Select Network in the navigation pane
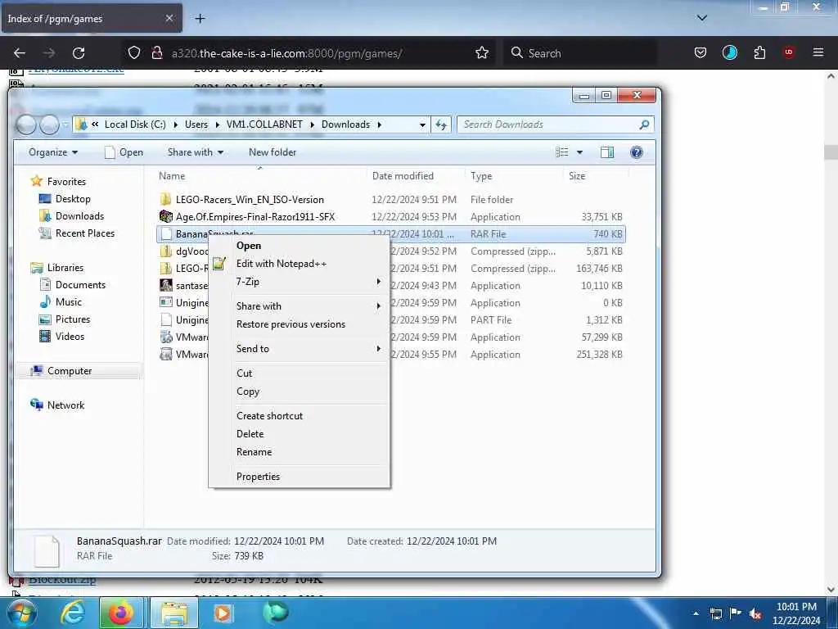Image resolution: width=838 pixels, height=629 pixels. (57, 405)
